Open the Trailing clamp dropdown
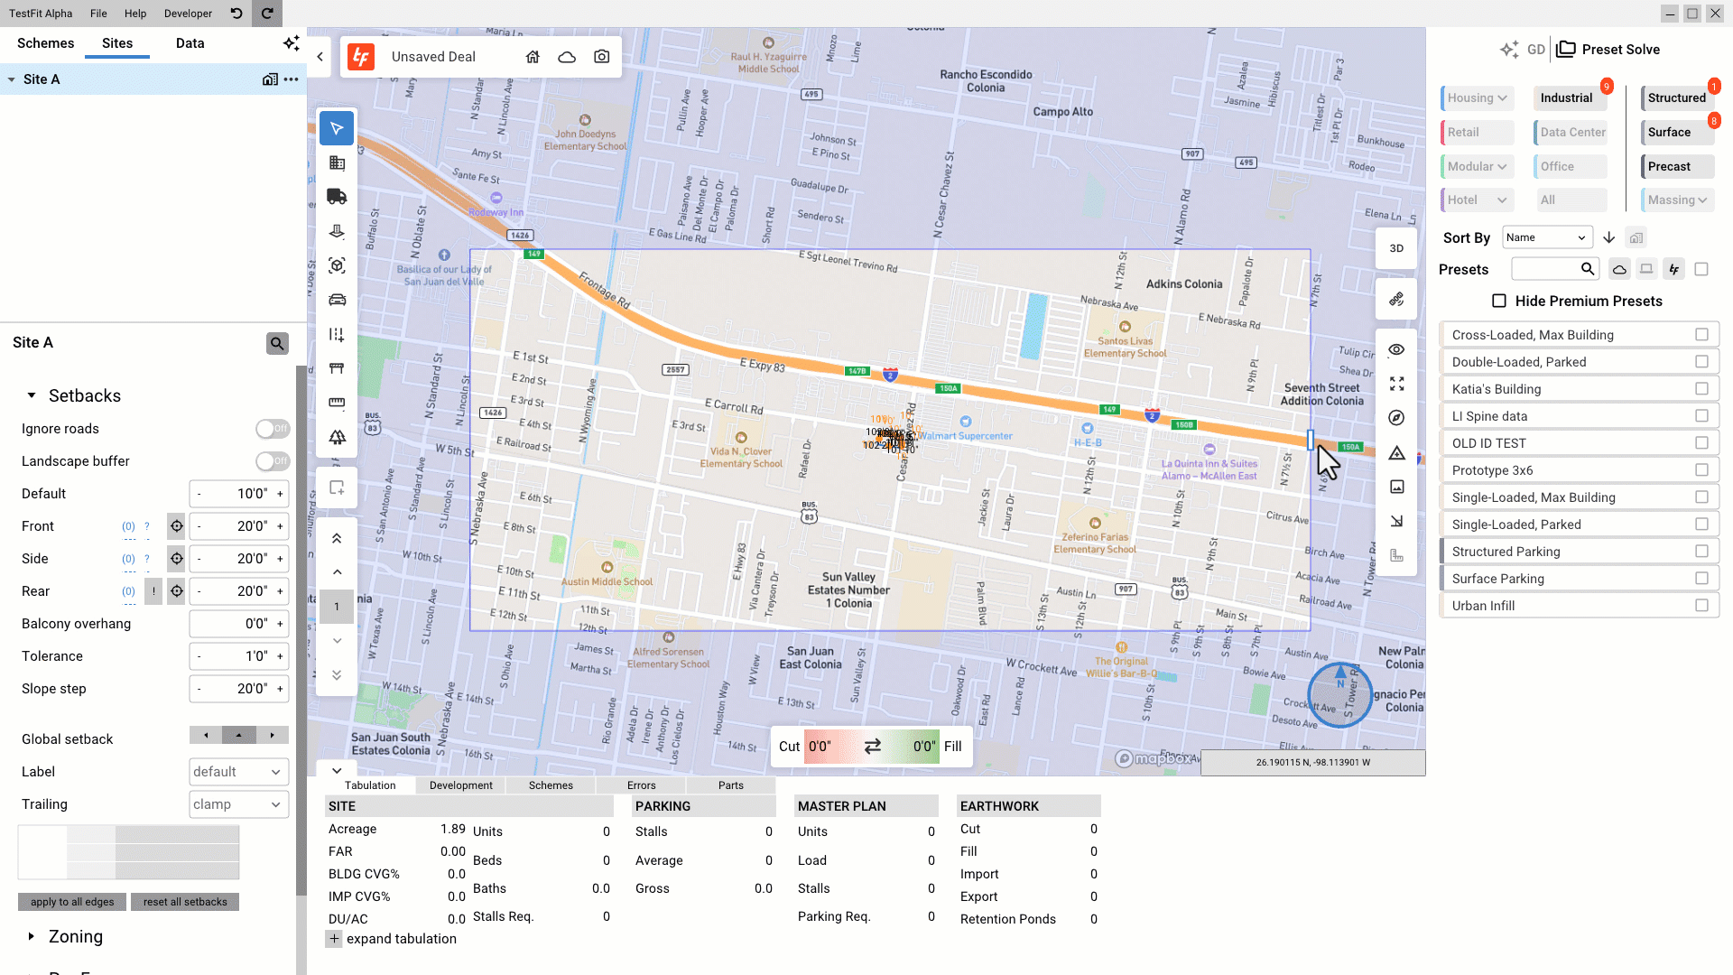This screenshot has height=975, width=1733. click(238, 804)
